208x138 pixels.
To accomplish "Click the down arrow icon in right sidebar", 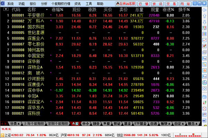I will click(x=205, y=22).
